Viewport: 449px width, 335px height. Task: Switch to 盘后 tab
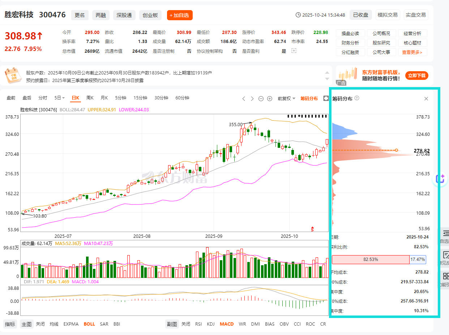[x=27, y=98]
